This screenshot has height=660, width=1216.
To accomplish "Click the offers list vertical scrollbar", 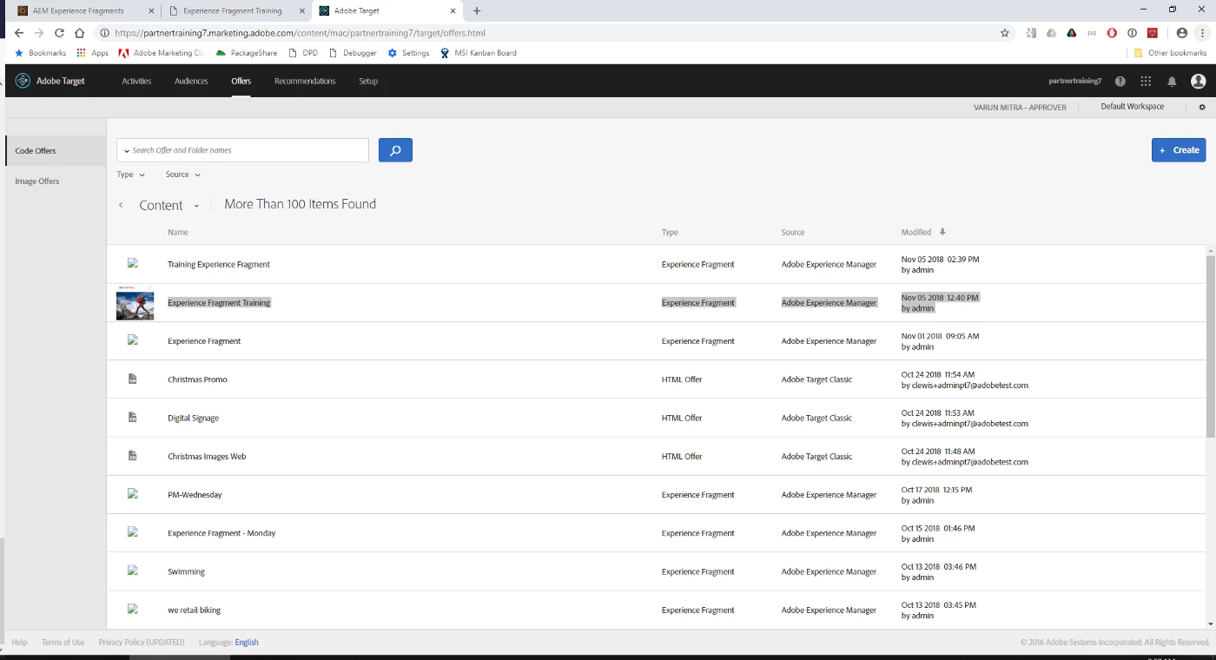I will pos(1211,346).
